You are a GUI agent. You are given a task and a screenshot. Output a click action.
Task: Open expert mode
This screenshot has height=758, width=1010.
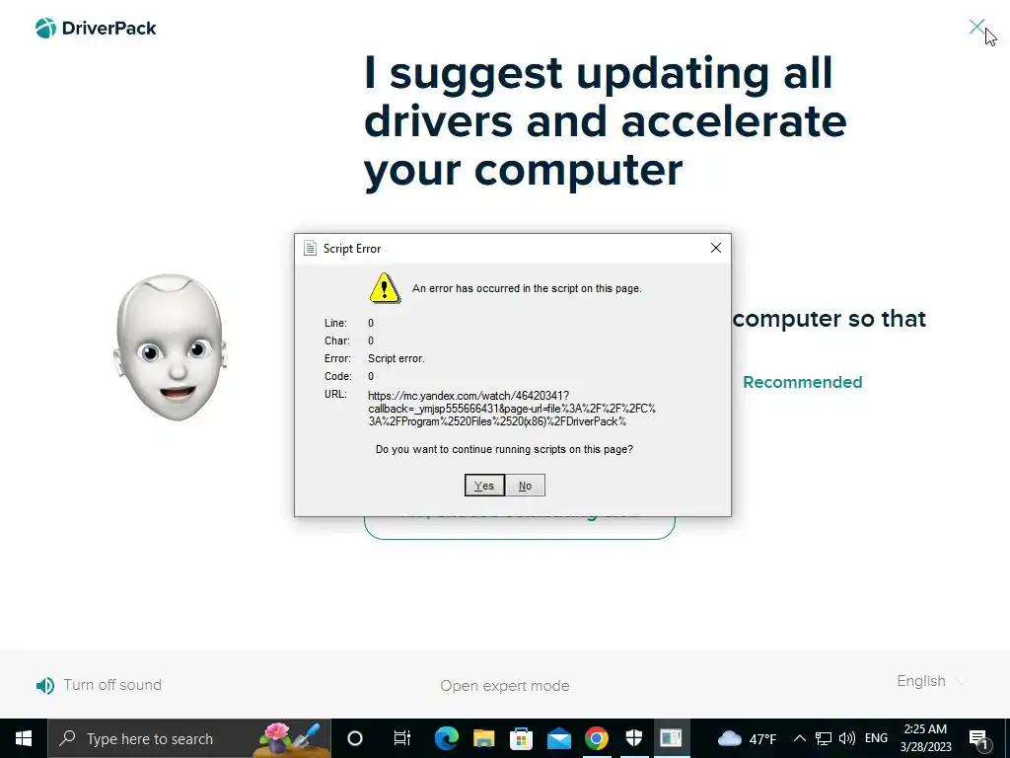coord(505,685)
